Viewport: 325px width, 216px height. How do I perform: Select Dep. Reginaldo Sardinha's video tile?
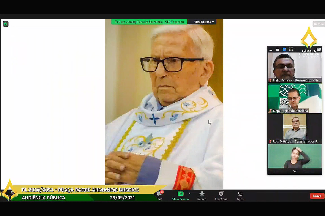[x=295, y=98]
